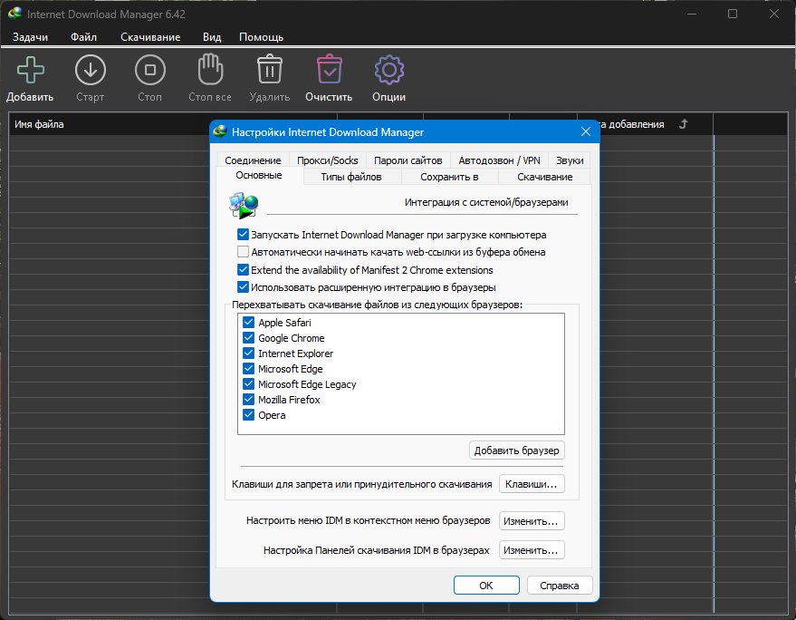Click the Стоп все hand icon
The image size is (796, 620).
[210, 69]
